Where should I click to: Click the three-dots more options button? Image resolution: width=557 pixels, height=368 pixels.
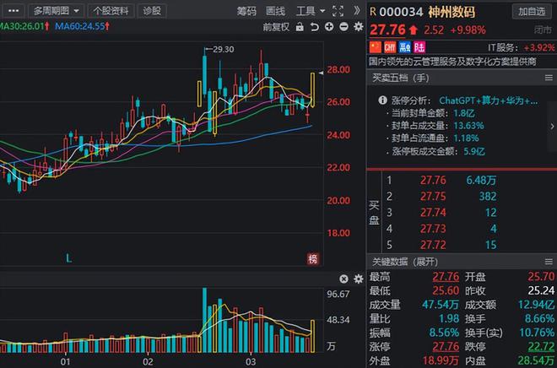click(12, 11)
